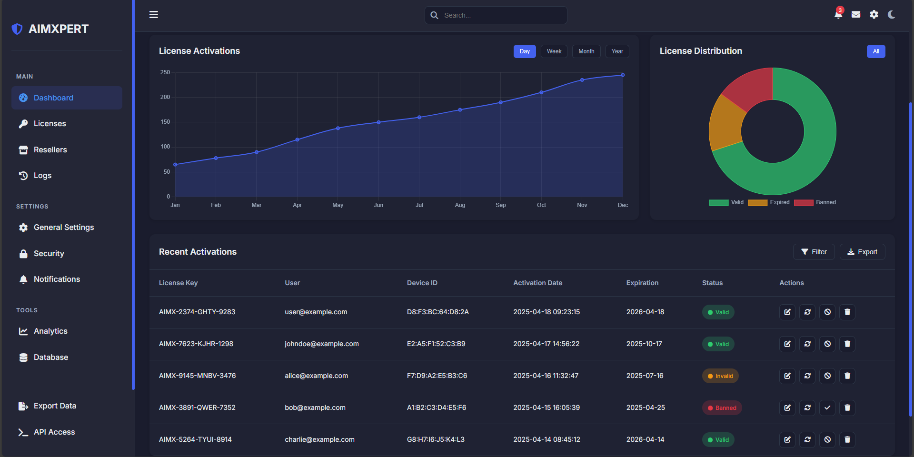Open the settings gear in the top bar

[874, 15]
